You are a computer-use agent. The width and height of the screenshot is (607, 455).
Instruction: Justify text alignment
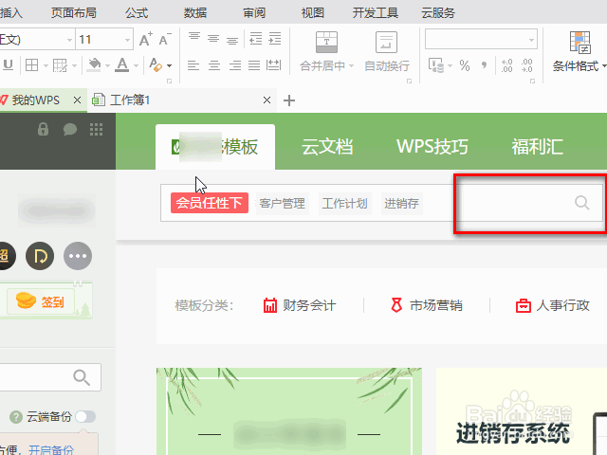(x=254, y=65)
